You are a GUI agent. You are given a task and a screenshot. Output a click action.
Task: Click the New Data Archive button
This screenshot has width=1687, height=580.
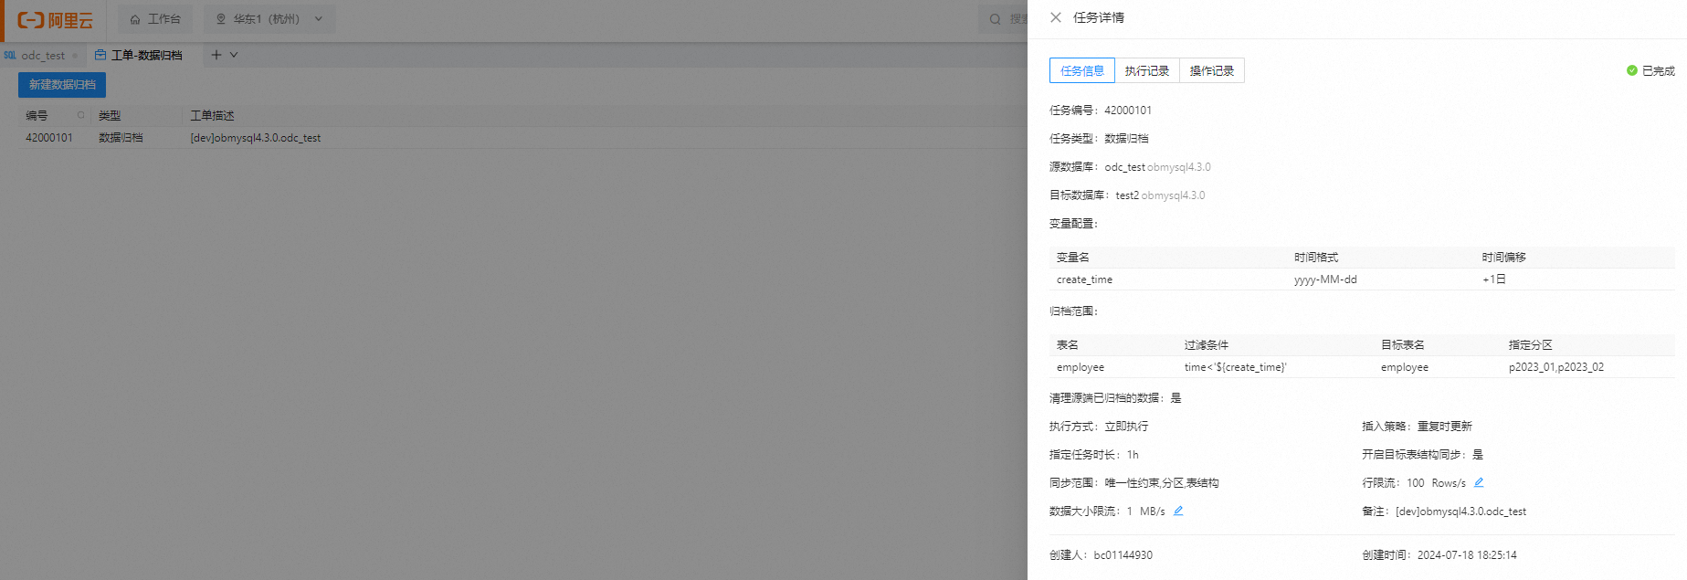tap(62, 85)
